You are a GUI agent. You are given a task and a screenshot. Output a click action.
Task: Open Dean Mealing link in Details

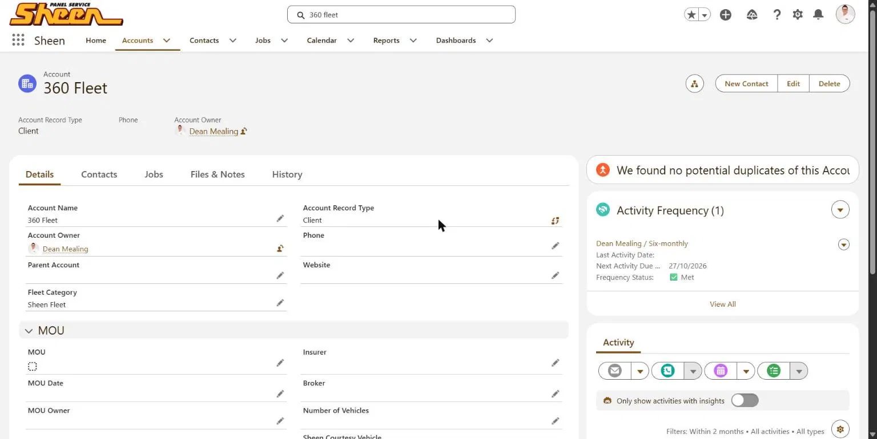(x=66, y=249)
